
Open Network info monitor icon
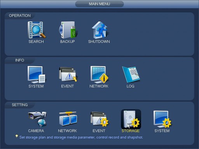99,74
